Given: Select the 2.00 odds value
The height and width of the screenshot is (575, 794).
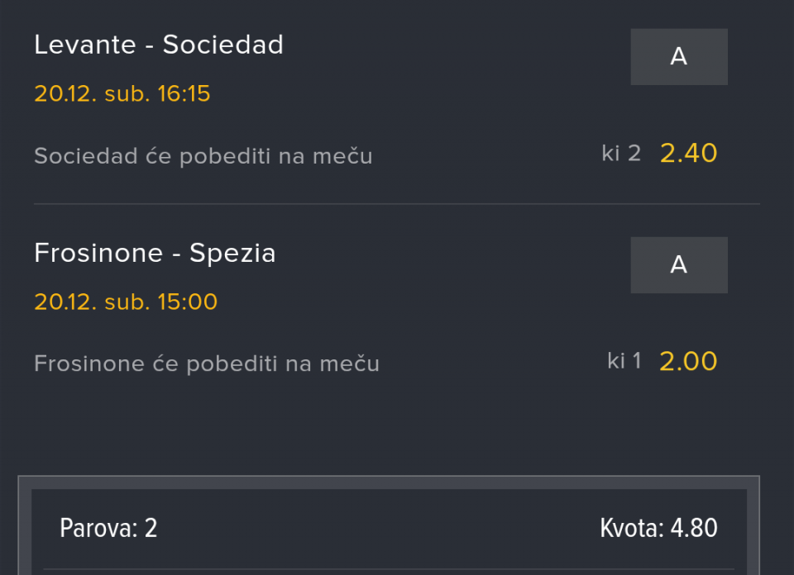Looking at the screenshot, I should point(688,362).
